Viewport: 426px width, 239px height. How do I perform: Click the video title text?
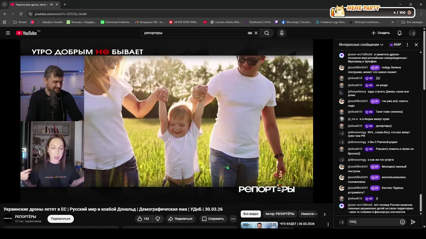[113, 209]
